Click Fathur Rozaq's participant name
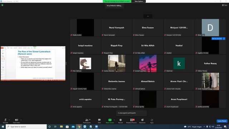The image size is (229, 129). pos(210,63)
